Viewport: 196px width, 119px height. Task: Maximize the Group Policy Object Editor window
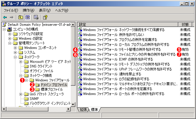click(x=186, y=4)
